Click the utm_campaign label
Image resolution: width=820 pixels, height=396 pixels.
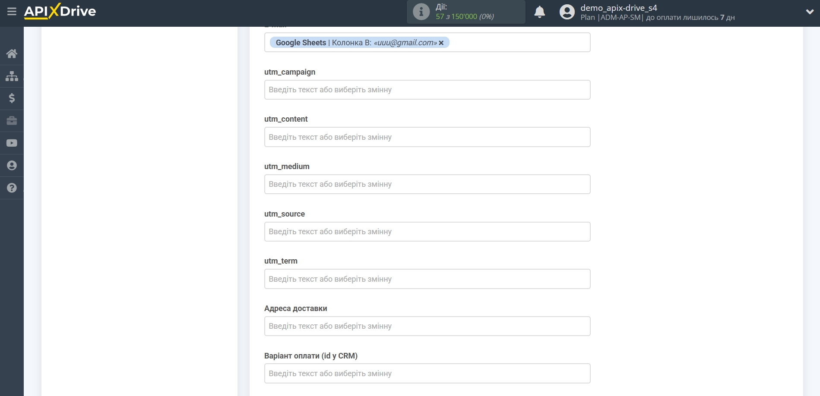pyautogui.click(x=290, y=72)
